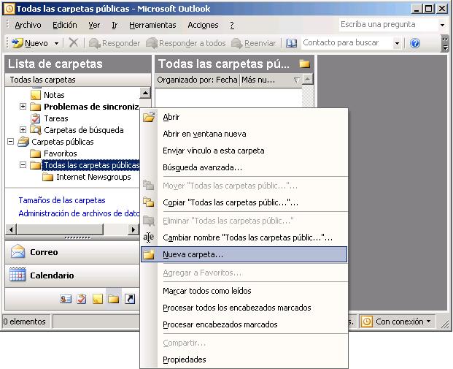This screenshot has height=369, width=453.
Task: Click the Notes yellow icon in navigation
Action: 98,299
